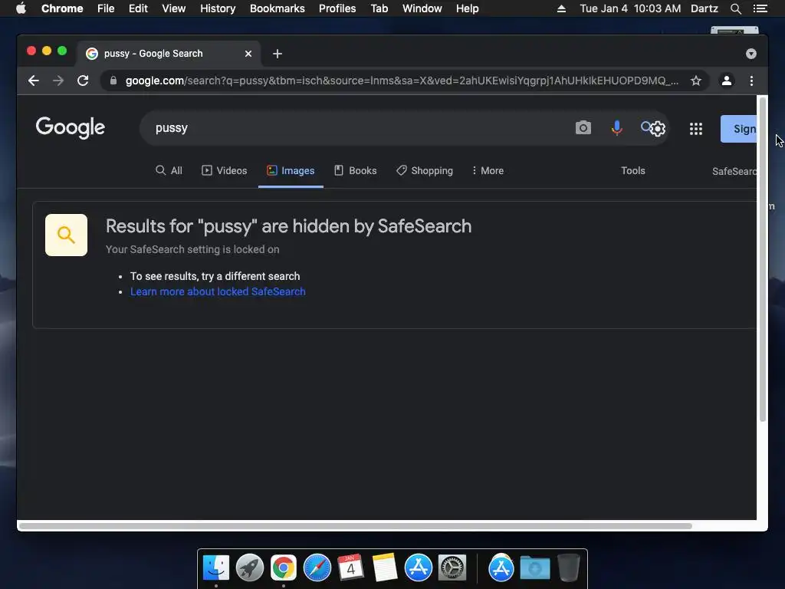Image resolution: width=785 pixels, height=589 pixels.
Task: Bookmark this page with the star icon
Action: coord(696,81)
